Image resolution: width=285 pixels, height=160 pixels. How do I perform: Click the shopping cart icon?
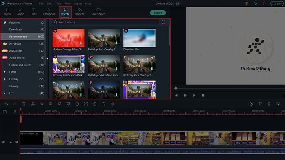pos(264,3)
